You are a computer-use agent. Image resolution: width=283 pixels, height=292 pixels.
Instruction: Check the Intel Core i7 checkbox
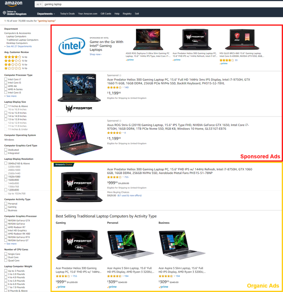[6, 79]
